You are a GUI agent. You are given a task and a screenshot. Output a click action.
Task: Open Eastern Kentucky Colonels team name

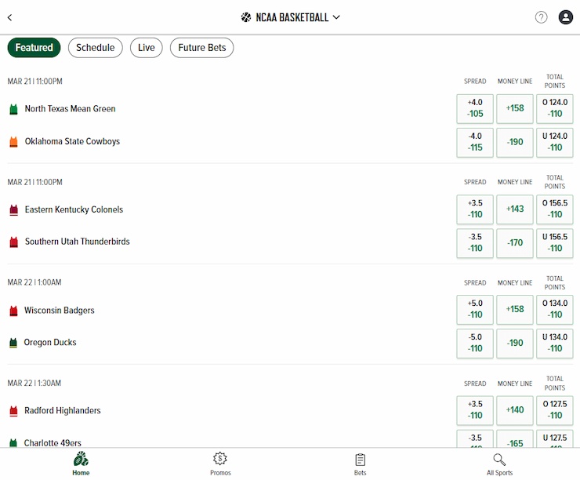[x=74, y=209]
